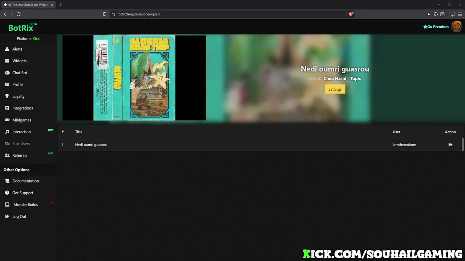The image size is (465, 261).
Task: Click the yellow Settings button
Action: pos(335,89)
